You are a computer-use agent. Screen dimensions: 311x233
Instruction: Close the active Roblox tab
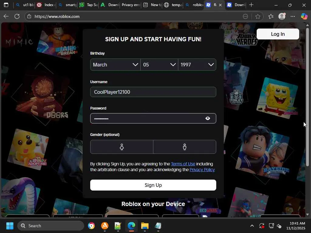click(220, 5)
